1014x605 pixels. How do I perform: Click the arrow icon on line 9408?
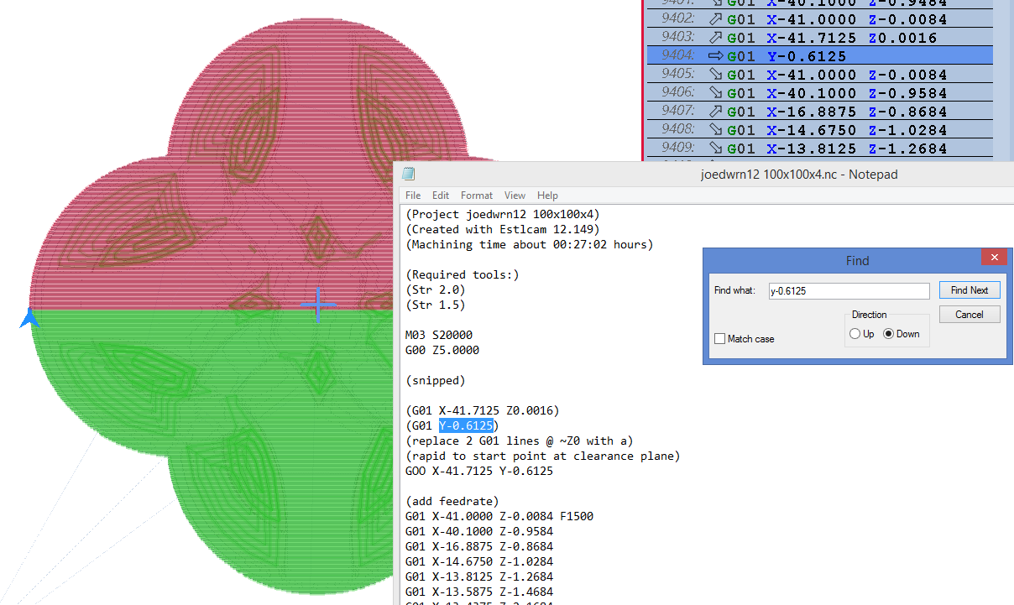pos(716,130)
